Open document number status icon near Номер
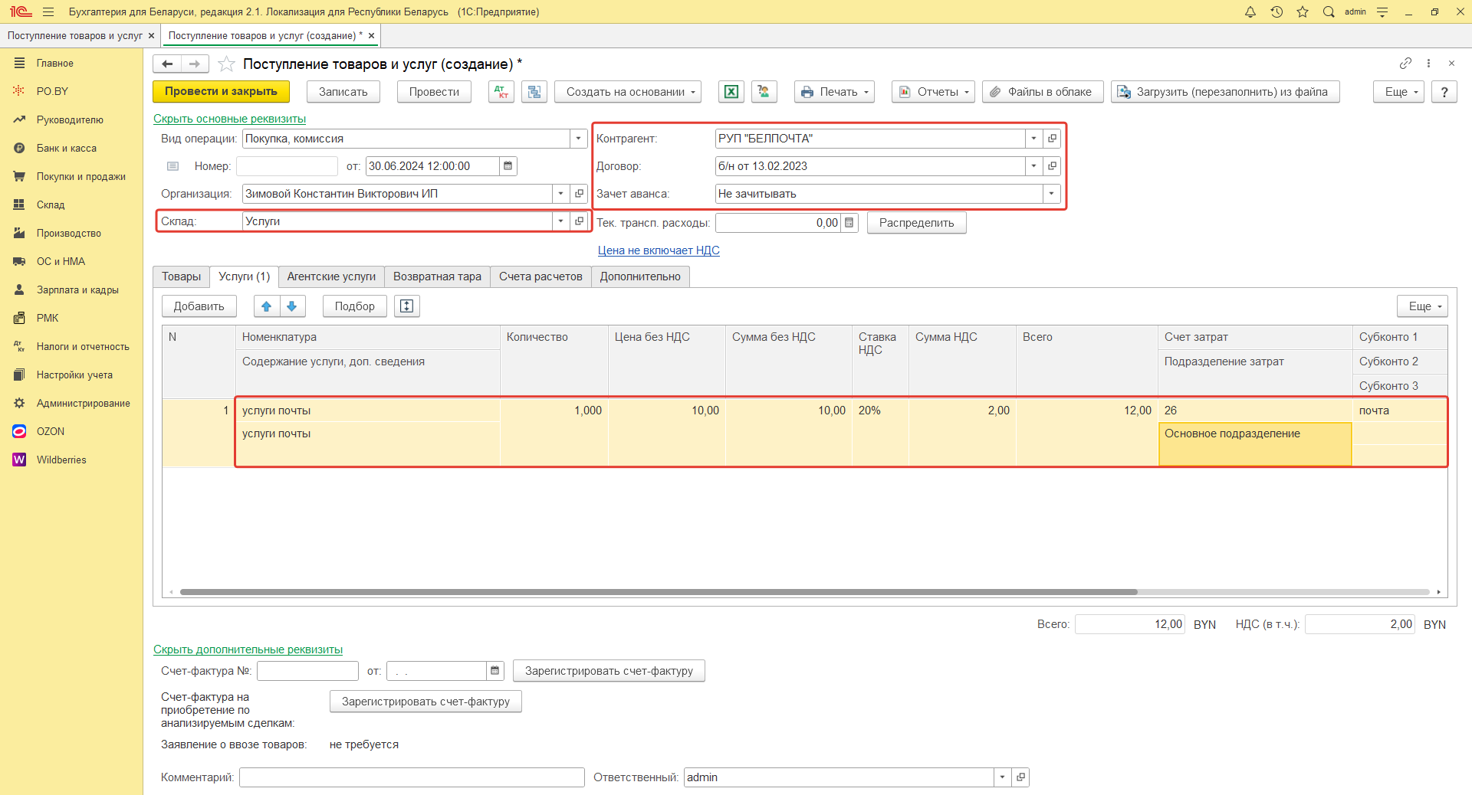Viewport: 1472px width, 795px height. pyautogui.click(x=173, y=166)
